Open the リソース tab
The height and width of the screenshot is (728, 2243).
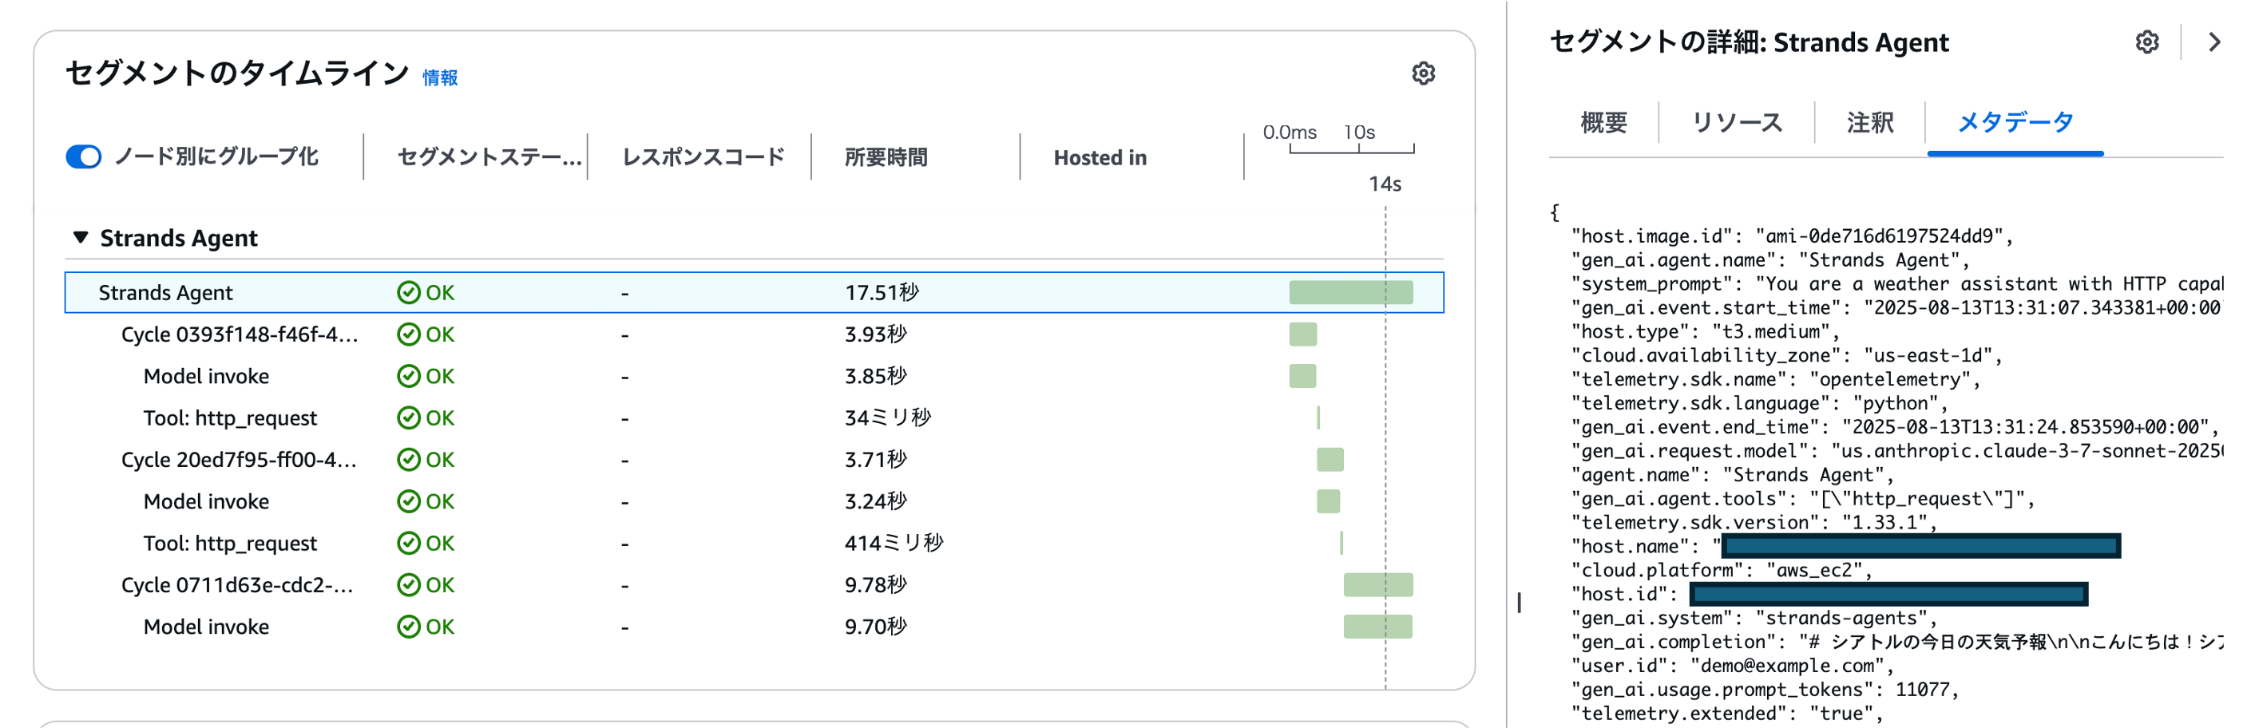[1736, 123]
